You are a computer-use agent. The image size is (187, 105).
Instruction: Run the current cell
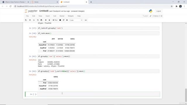pyautogui.click(x=55, y=20)
